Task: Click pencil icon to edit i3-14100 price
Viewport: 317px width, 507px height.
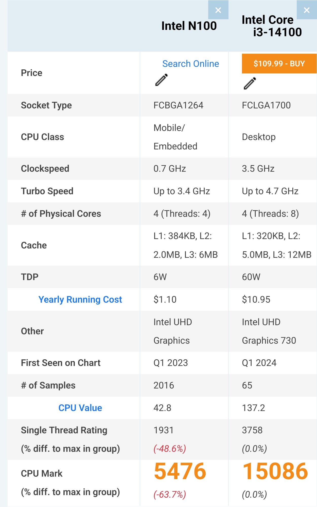Action: [x=250, y=83]
